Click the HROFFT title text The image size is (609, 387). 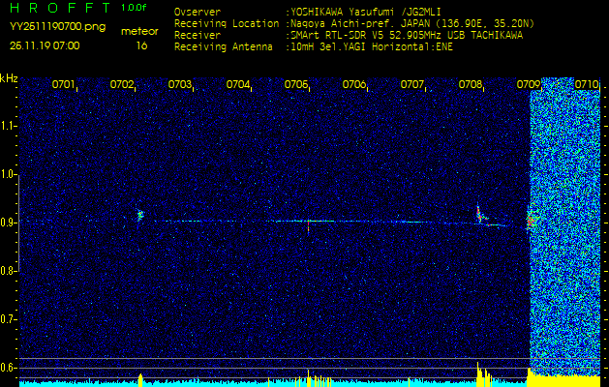point(60,8)
